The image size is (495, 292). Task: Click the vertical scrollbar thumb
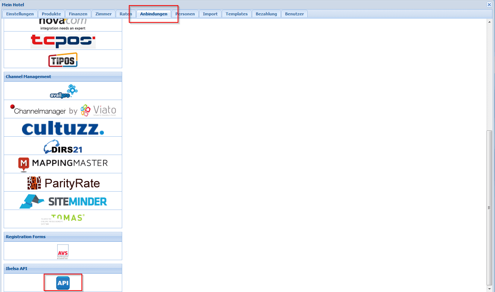coord(489,207)
